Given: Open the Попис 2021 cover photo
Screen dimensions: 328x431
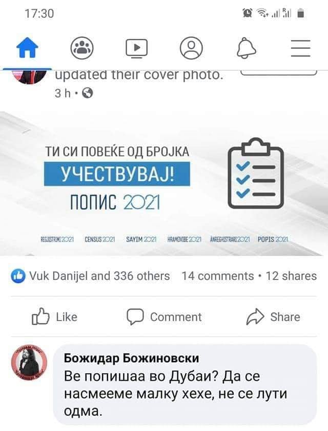Looking at the screenshot, I should point(164,183).
